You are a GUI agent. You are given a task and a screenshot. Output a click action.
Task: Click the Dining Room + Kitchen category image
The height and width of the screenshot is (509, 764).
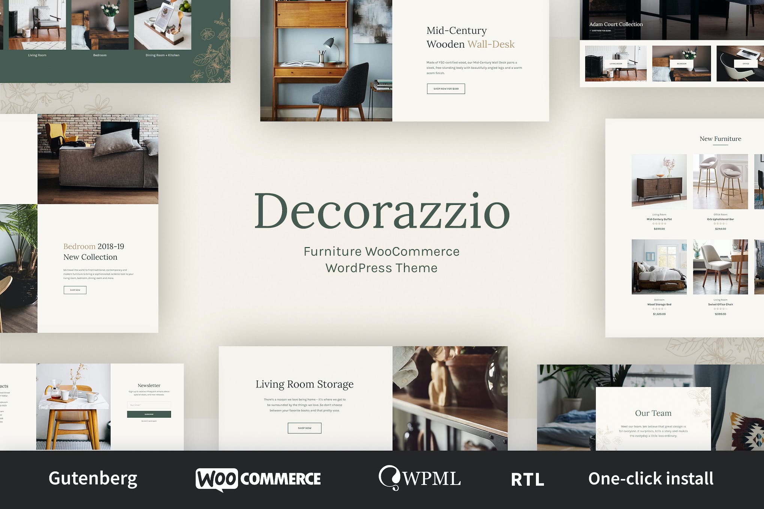click(x=162, y=24)
